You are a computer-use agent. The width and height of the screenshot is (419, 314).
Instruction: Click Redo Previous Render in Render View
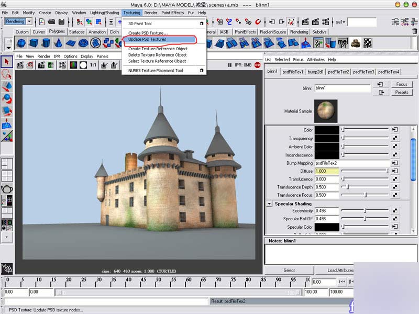[x=20, y=65]
